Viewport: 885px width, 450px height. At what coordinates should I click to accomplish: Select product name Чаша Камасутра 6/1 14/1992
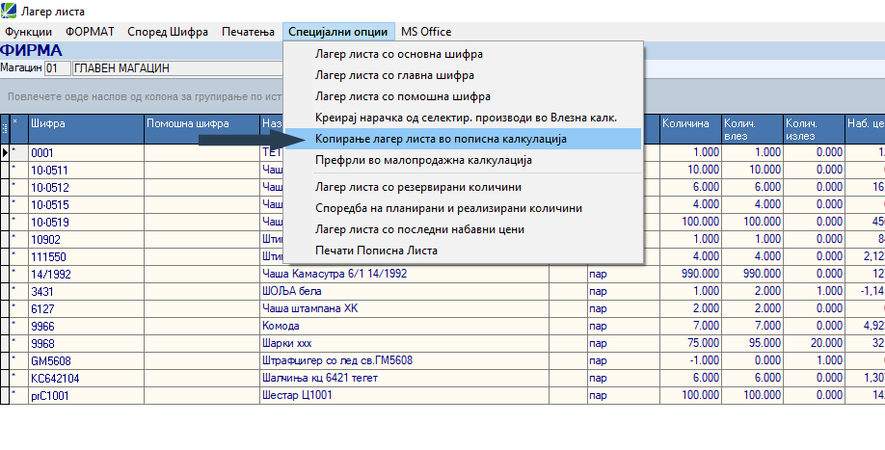pyautogui.click(x=404, y=274)
